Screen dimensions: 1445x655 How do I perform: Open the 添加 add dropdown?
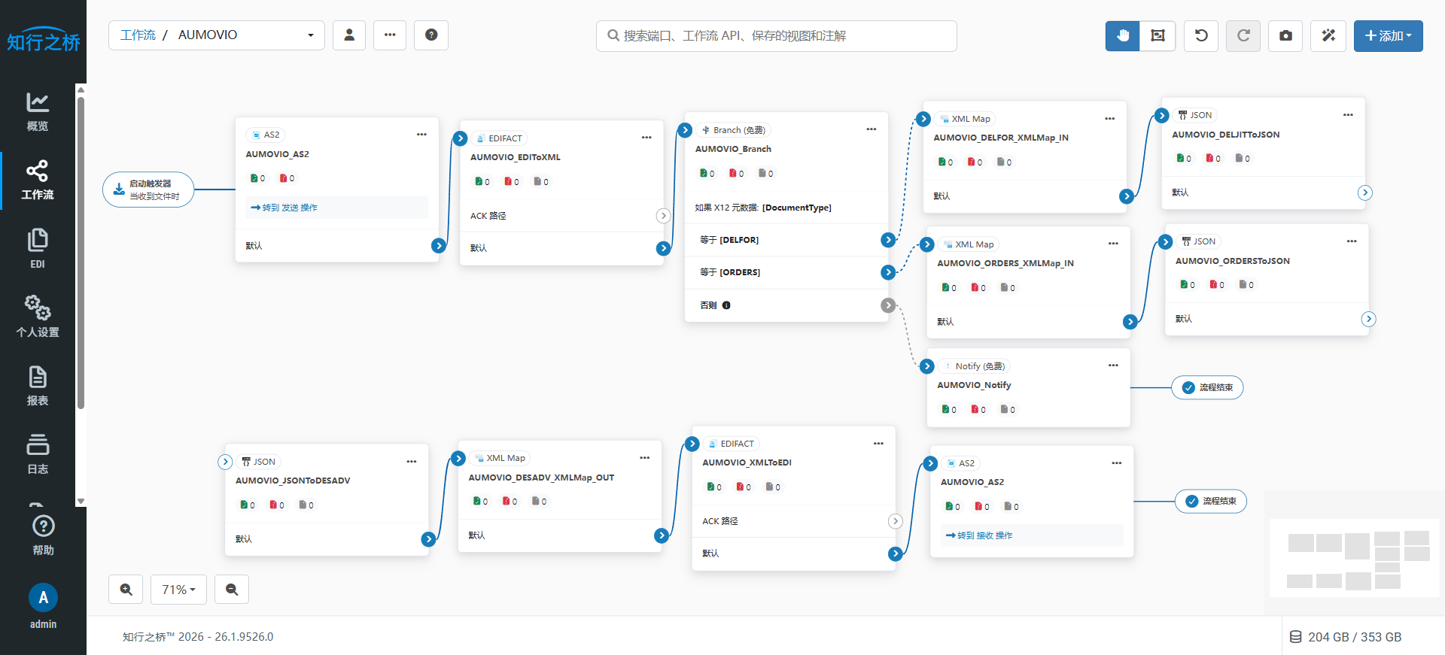[1389, 36]
